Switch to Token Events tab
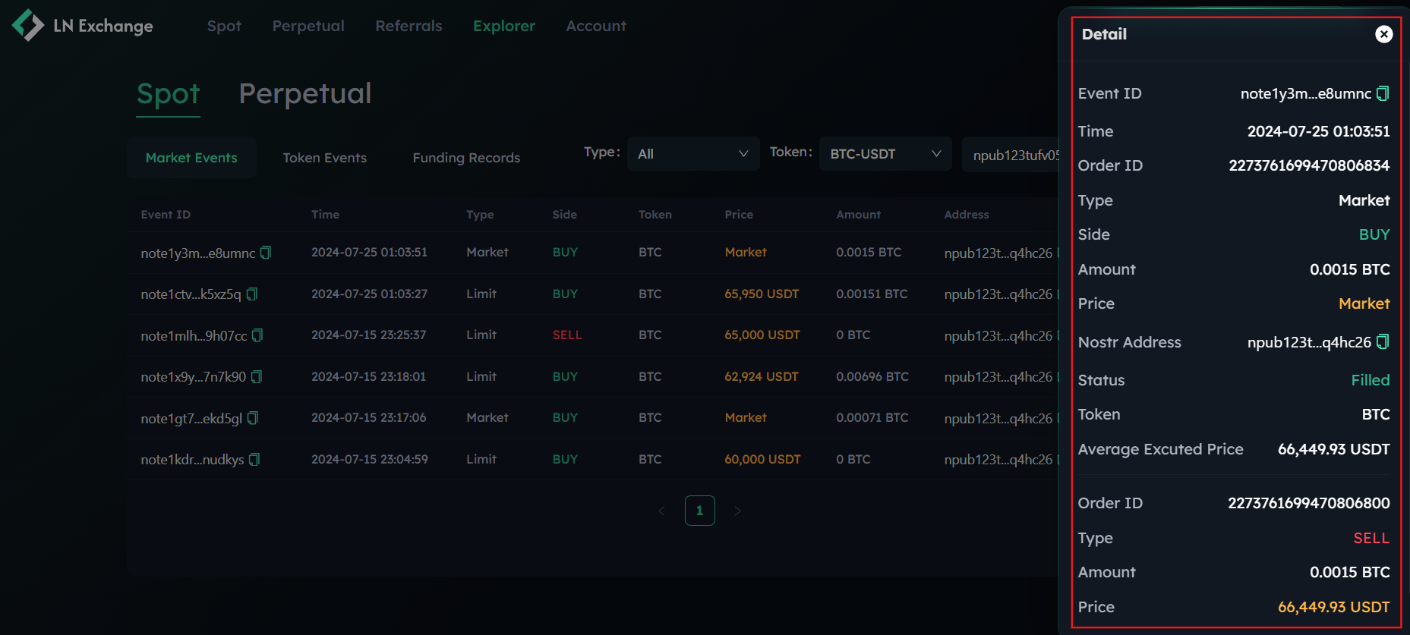This screenshot has width=1410, height=635. [324, 158]
